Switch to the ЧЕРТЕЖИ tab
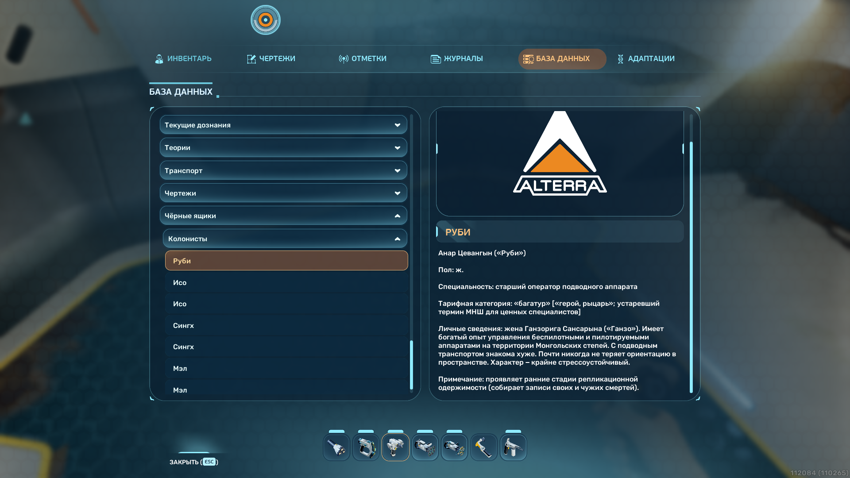The width and height of the screenshot is (850, 478). [x=271, y=59]
